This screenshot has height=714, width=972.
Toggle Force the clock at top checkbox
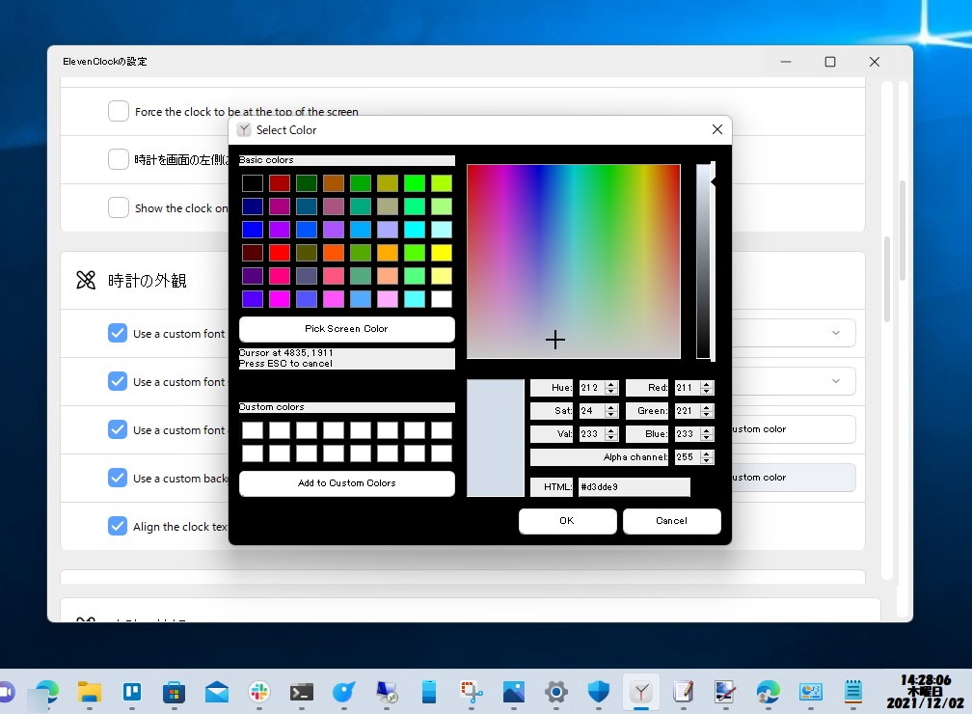pos(119,111)
